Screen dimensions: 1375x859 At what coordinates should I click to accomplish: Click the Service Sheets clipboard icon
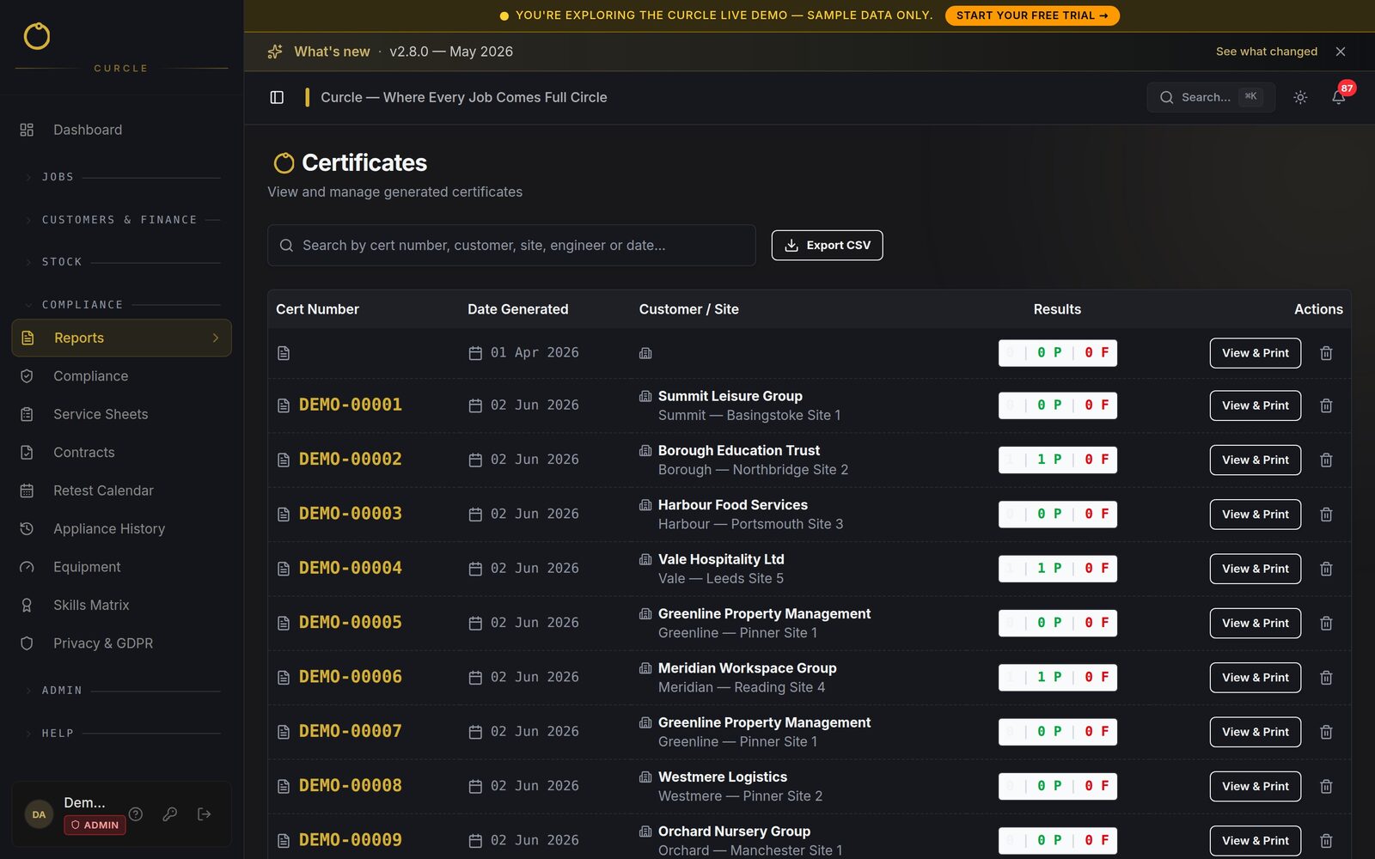click(27, 414)
